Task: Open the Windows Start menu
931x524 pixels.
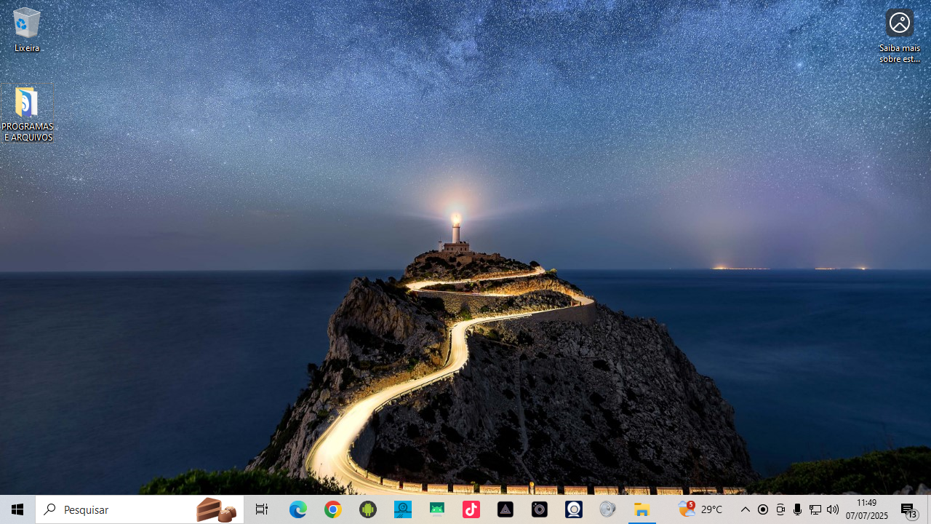Action: point(17,509)
